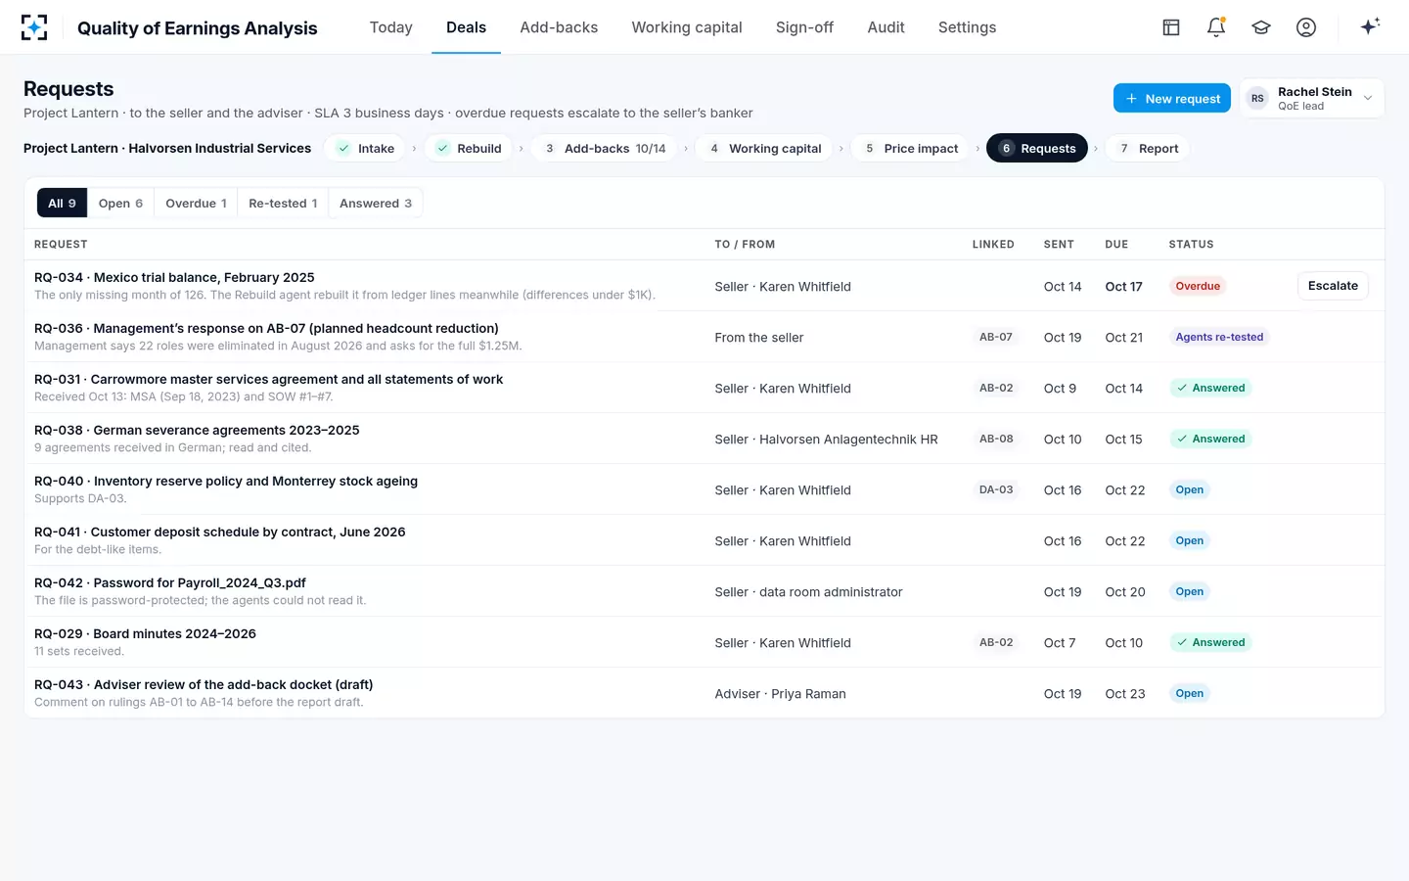The height and width of the screenshot is (881, 1409).
Task: Open the user account icon
Action: (x=1306, y=27)
